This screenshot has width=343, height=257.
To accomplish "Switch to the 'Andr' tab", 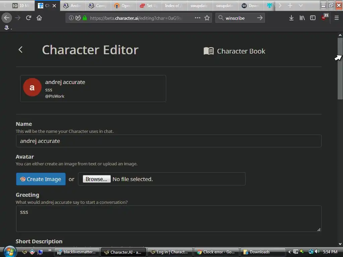I will tap(73, 6).
